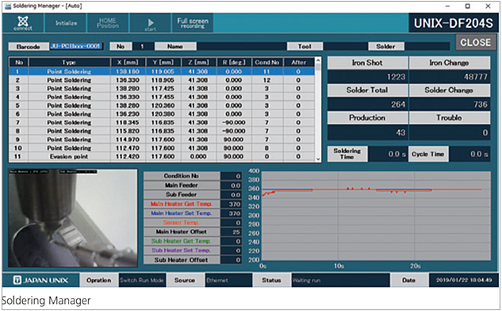
Task: Click the Cycle Time label
Action: click(428, 154)
